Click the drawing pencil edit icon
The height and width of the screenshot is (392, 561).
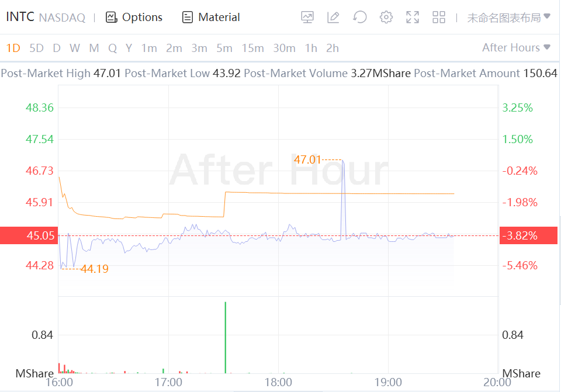coord(333,18)
